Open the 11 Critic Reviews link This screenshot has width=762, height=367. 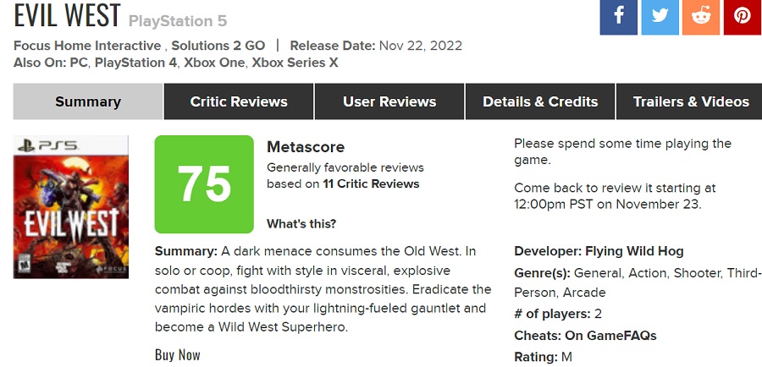pyautogui.click(x=371, y=183)
